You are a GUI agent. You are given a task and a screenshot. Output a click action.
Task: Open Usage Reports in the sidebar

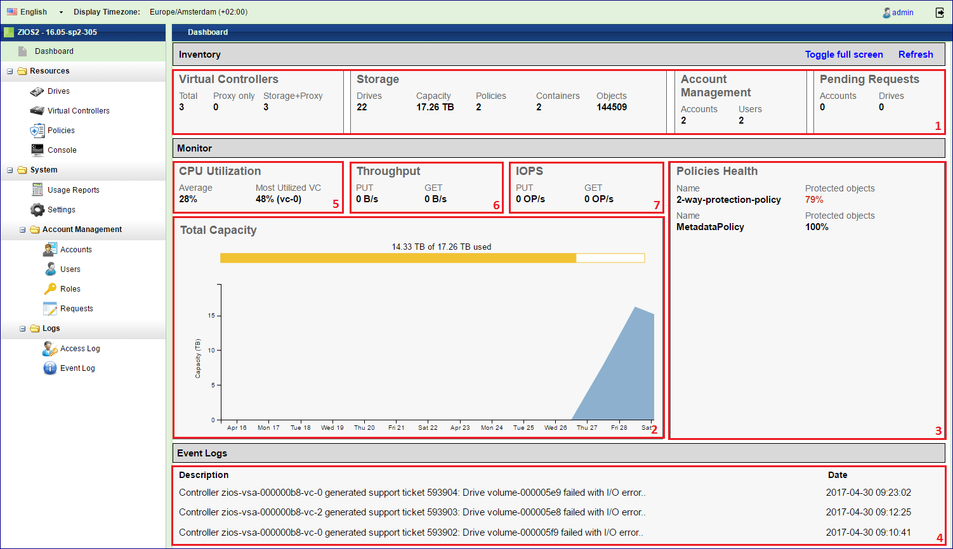pyautogui.click(x=74, y=190)
